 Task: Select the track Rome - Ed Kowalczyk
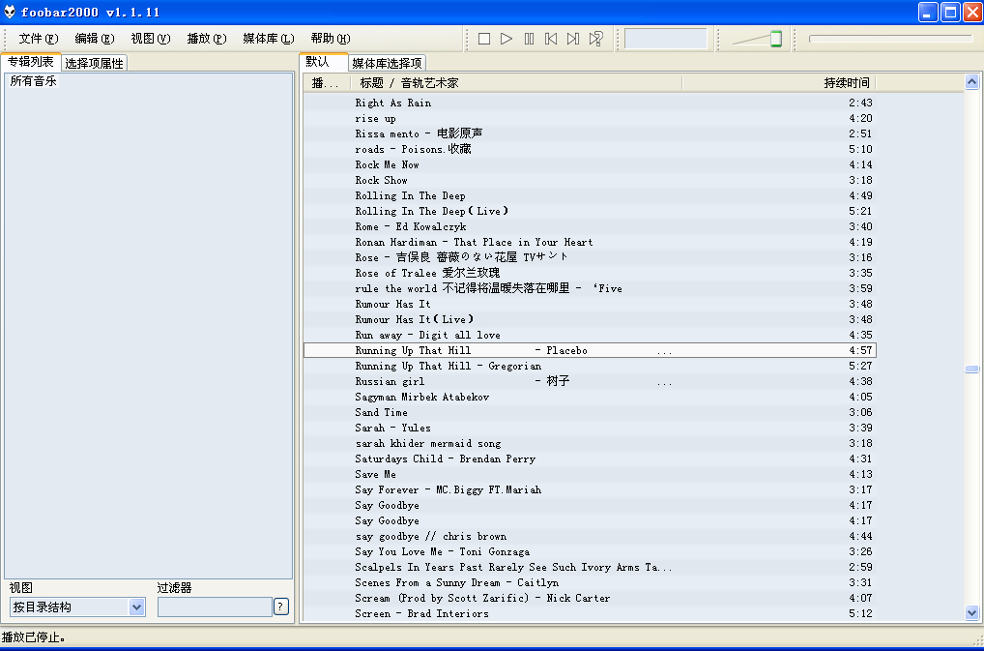click(x=590, y=226)
